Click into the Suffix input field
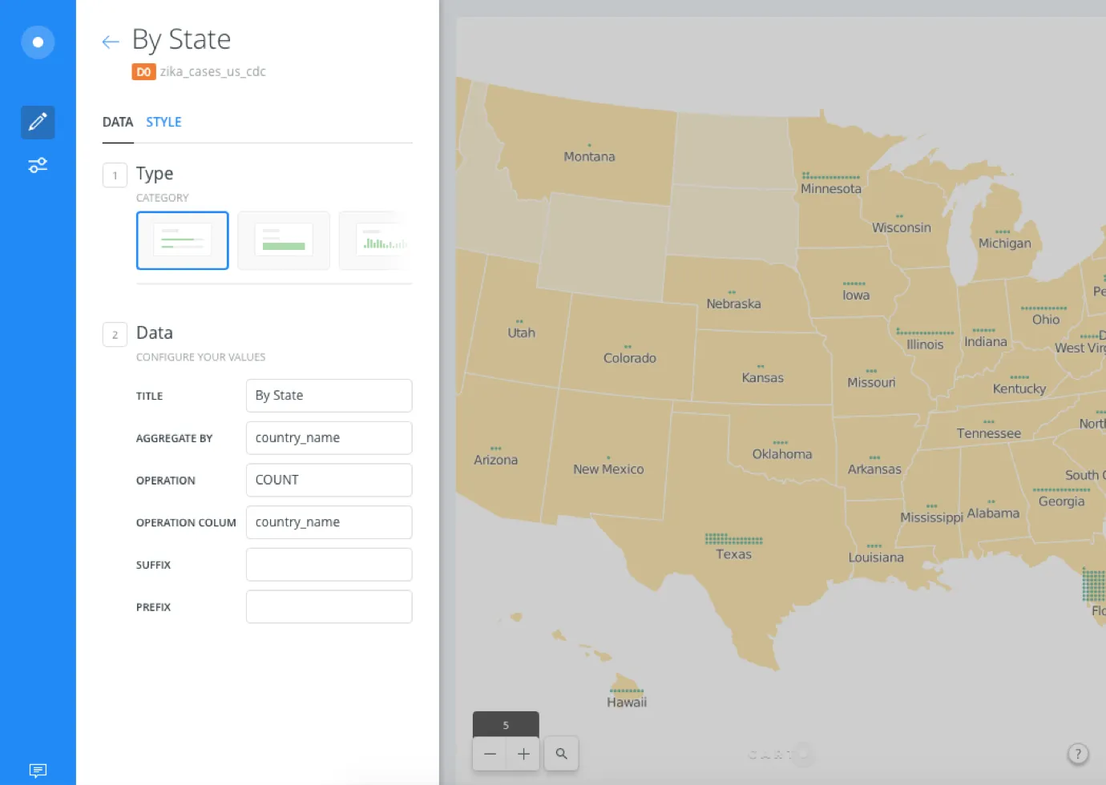1106x785 pixels. [x=329, y=565]
